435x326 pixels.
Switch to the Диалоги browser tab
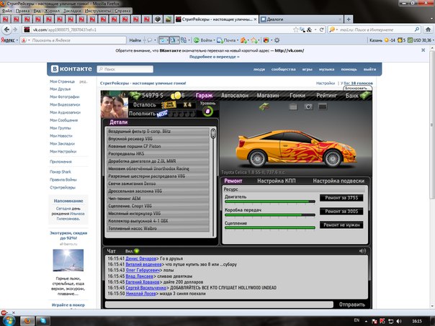(x=301, y=19)
